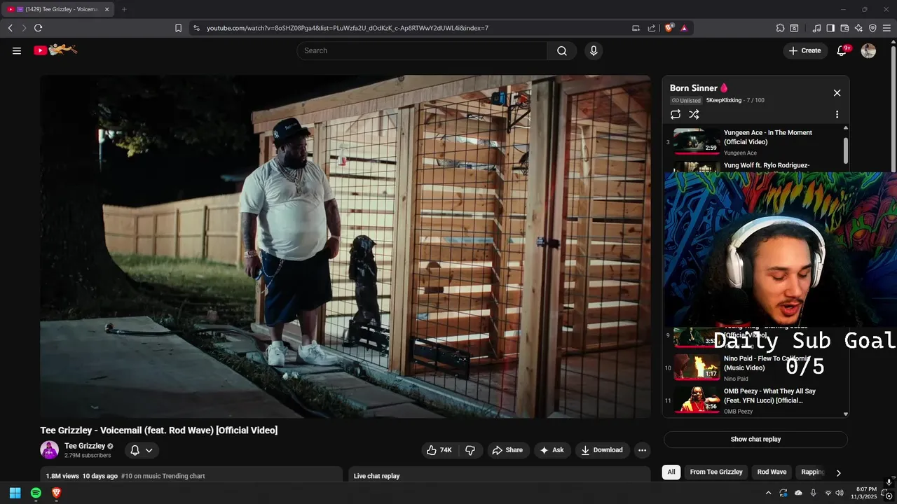897x504 pixels.
Task: Go to YouTube home via logo
Action: pyautogui.click(x=55, y=50)
